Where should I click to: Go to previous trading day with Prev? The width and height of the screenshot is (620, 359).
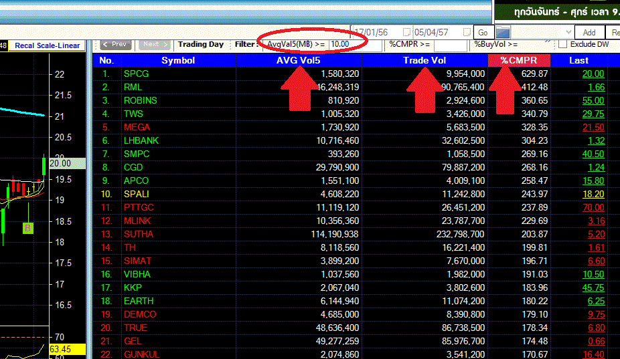click(x=115, y=45)
